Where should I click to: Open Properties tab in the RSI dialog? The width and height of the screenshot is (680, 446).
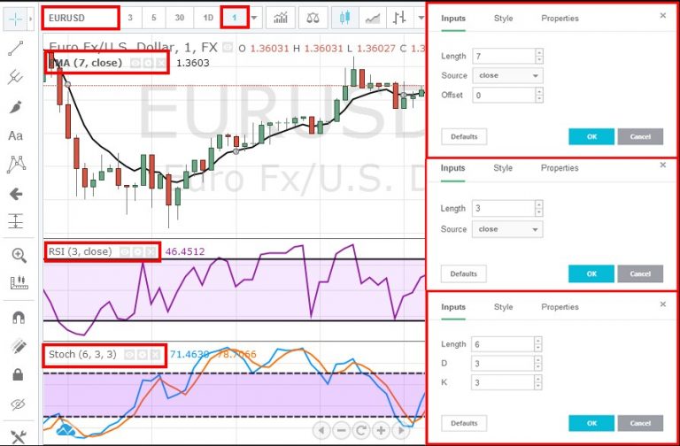tap(560, 168)
